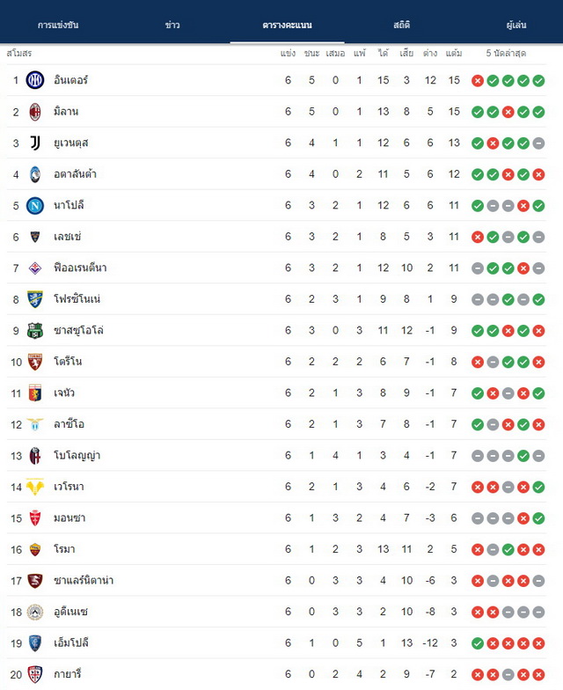Open the การแข่งขัน tab

coord(58,25)
